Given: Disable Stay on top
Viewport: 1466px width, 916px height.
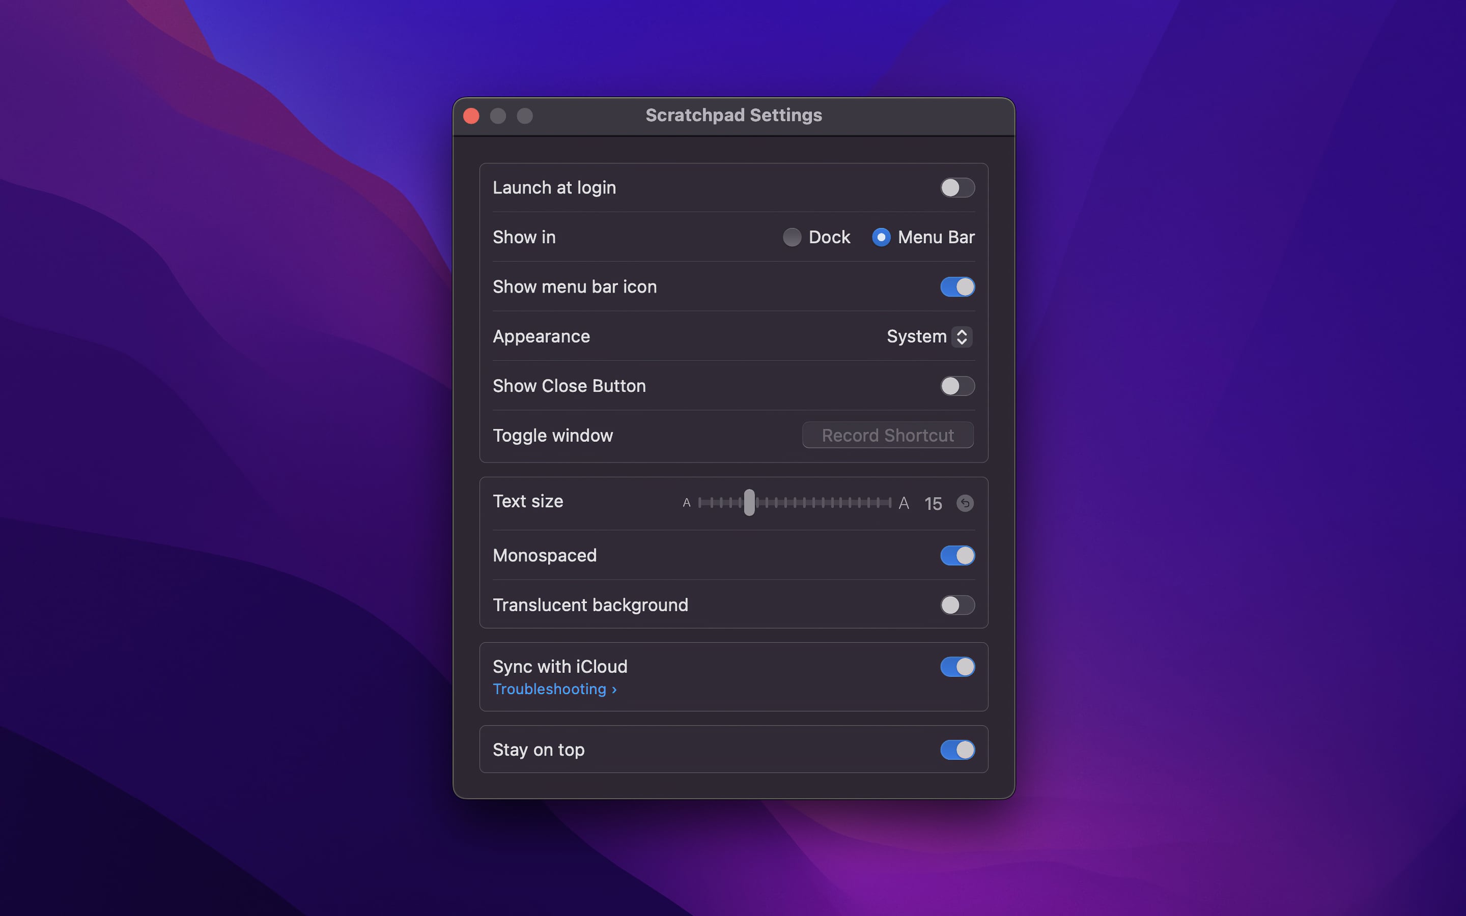Looking at the screenshot, I should (x=957, y=750).
